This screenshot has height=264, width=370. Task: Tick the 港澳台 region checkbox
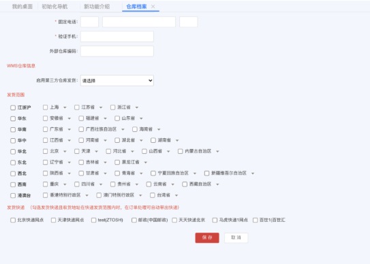click(13, 196)
